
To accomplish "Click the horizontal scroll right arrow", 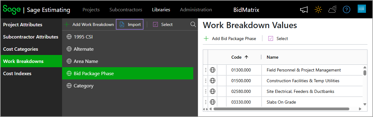I will tap(360, 109).
